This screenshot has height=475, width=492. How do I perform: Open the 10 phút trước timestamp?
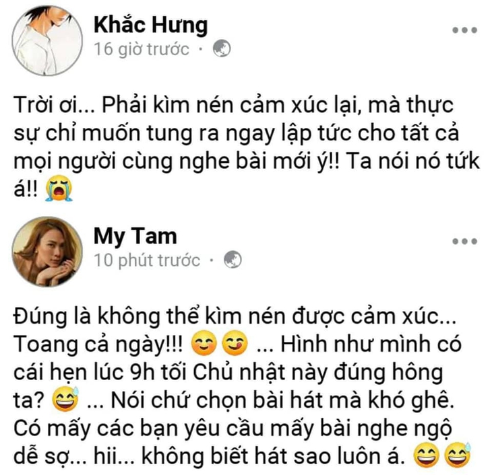click(147, 260)
